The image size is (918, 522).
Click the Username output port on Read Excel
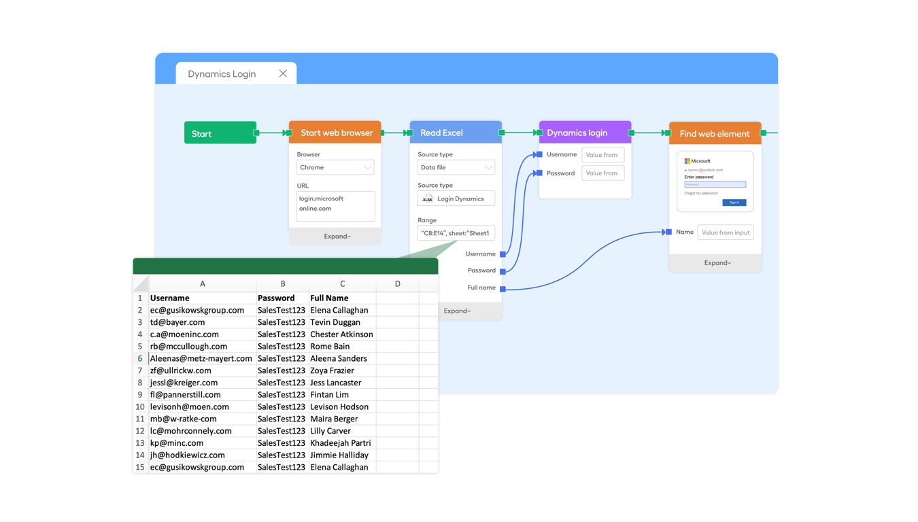click(503, 254)
